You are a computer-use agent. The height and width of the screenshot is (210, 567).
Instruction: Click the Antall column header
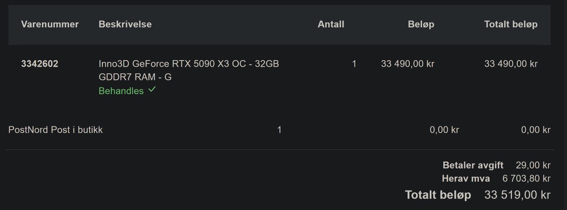point(330,24)
